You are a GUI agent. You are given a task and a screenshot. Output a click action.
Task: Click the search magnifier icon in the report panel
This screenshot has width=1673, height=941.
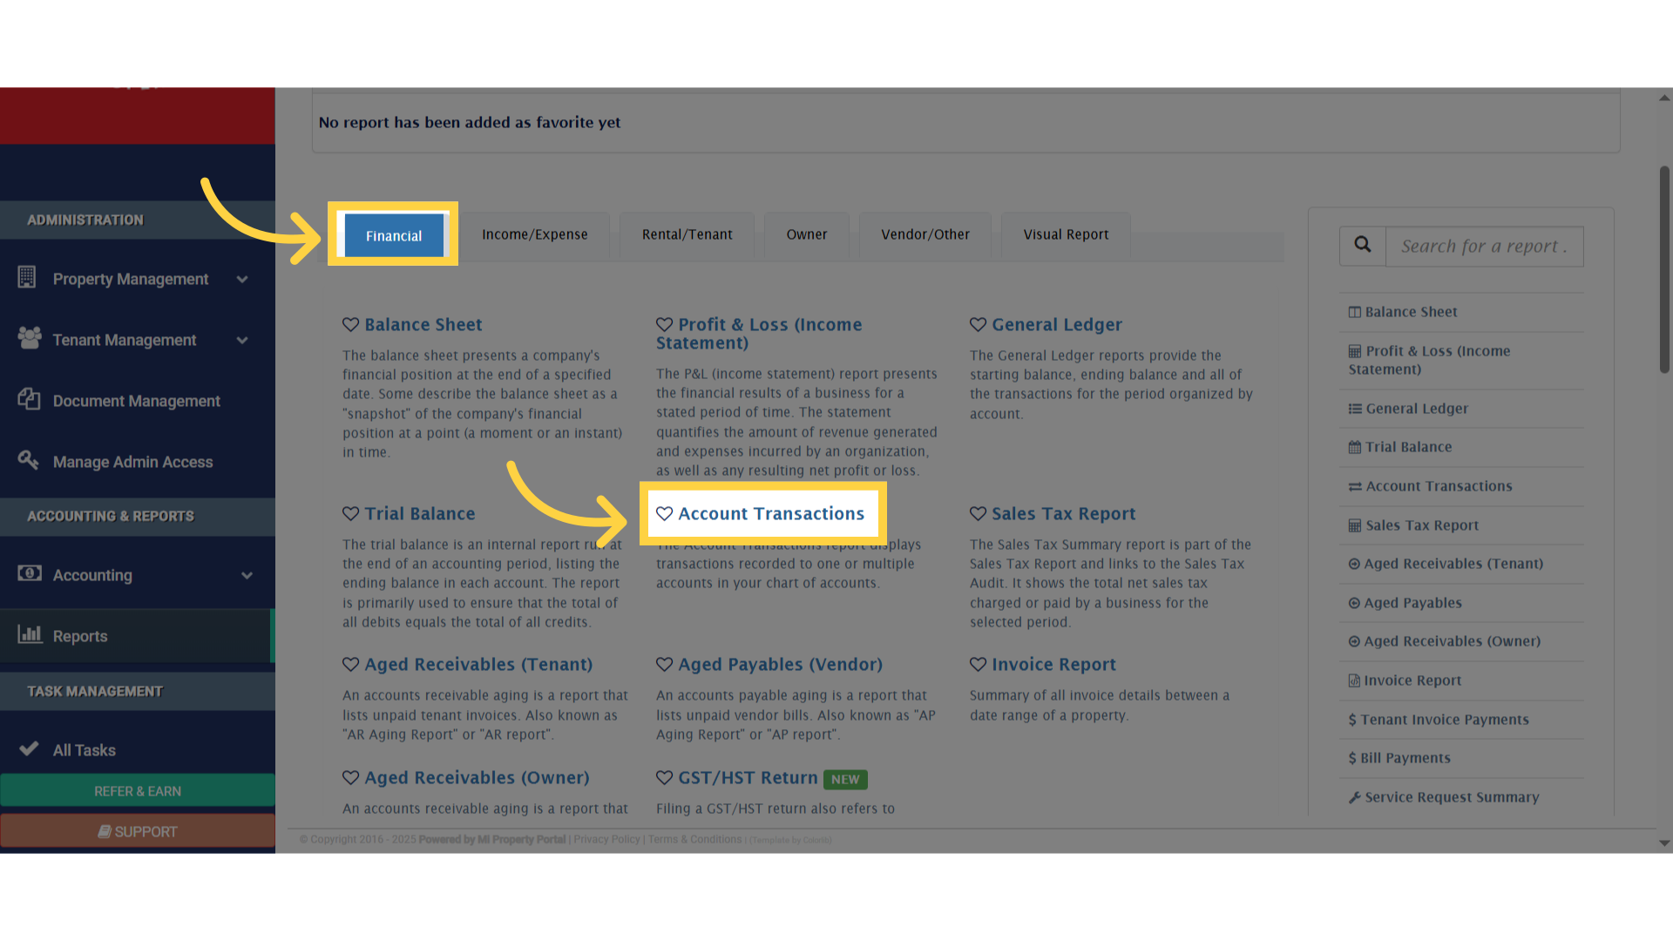1362,245
